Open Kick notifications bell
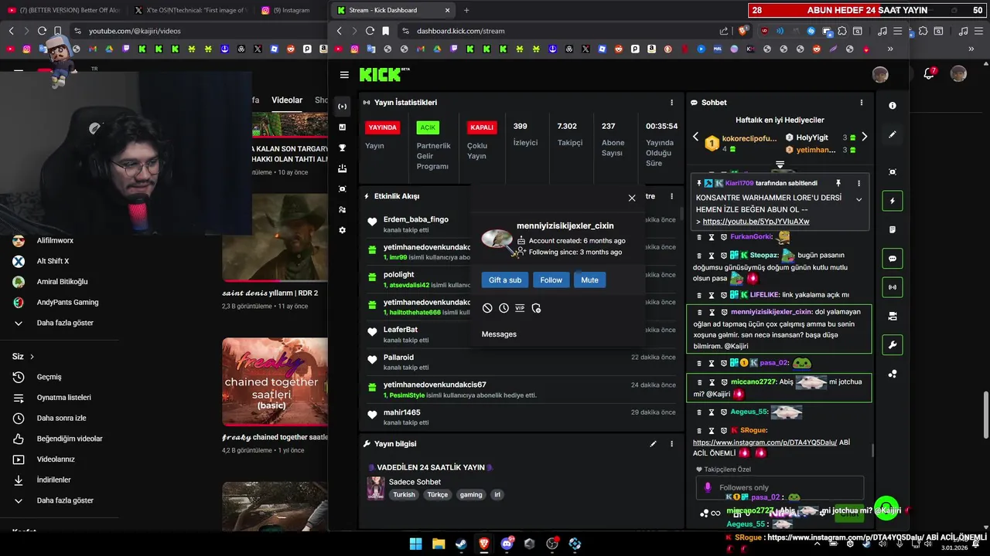990x556 pixels. tap(929, 74)
